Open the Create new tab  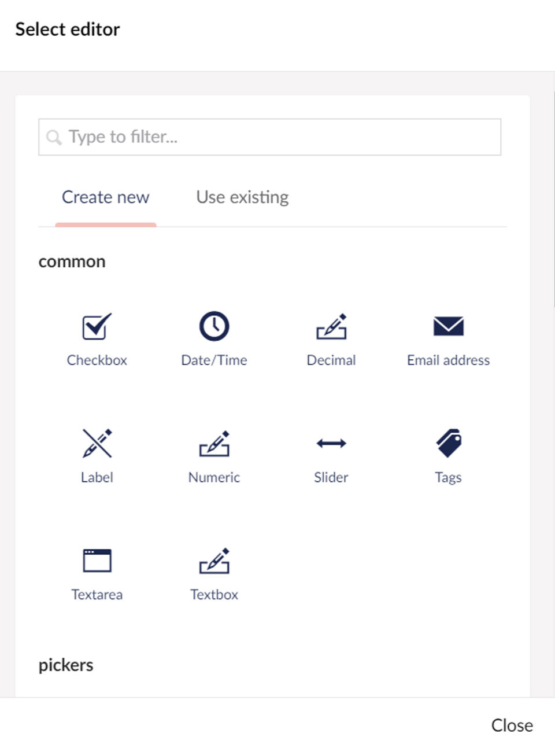coord(105,197)
